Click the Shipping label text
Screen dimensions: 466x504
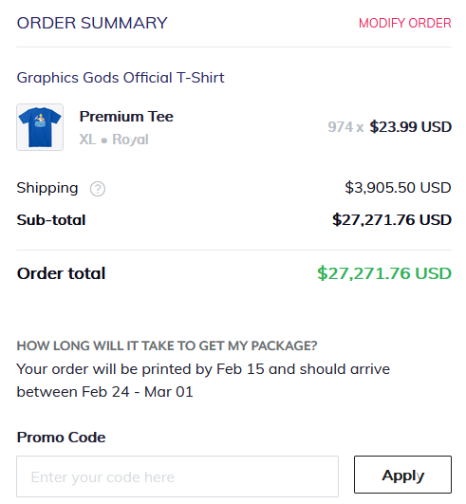47,188
